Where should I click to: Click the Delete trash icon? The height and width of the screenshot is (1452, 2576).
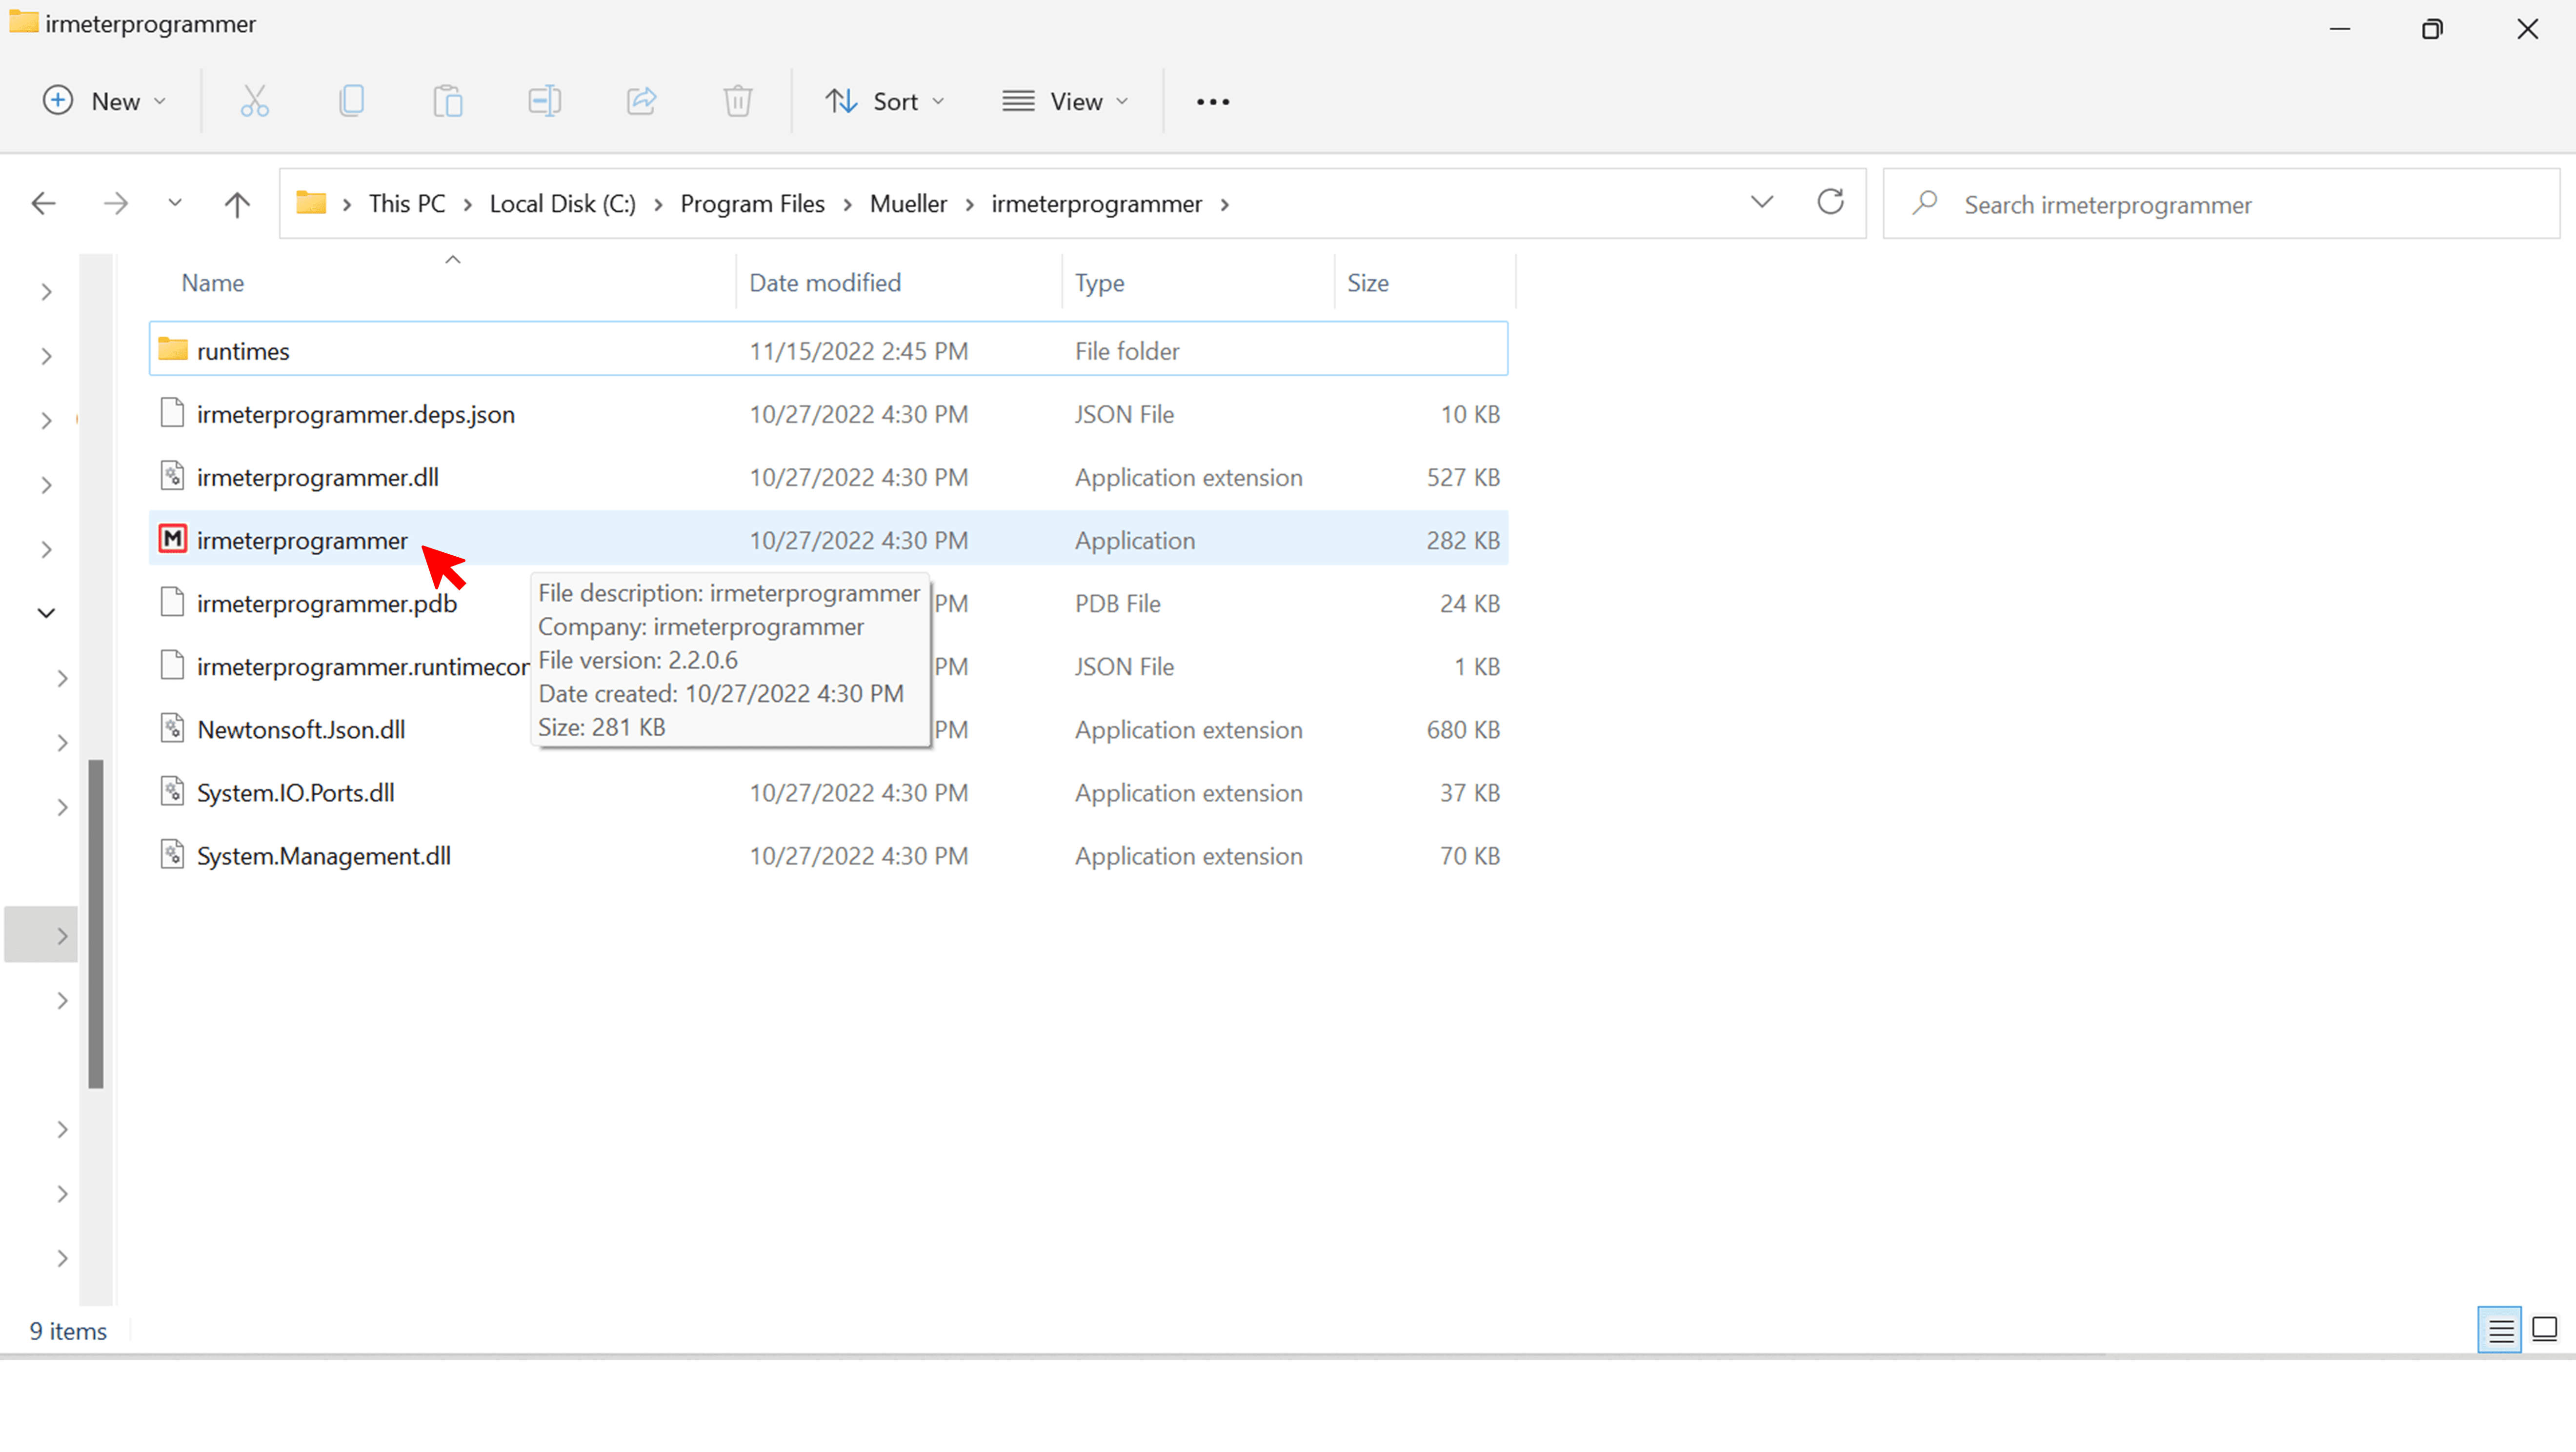pos(738,101)
